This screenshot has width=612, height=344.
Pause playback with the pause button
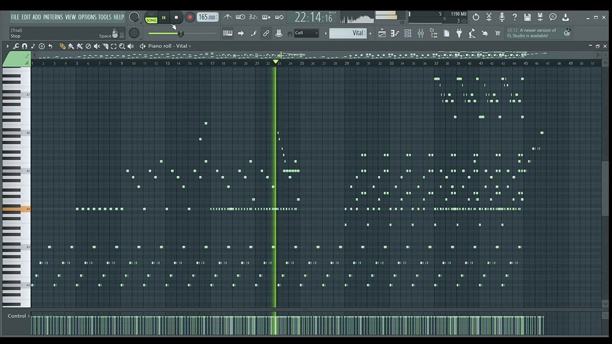[x=164, y=18]
